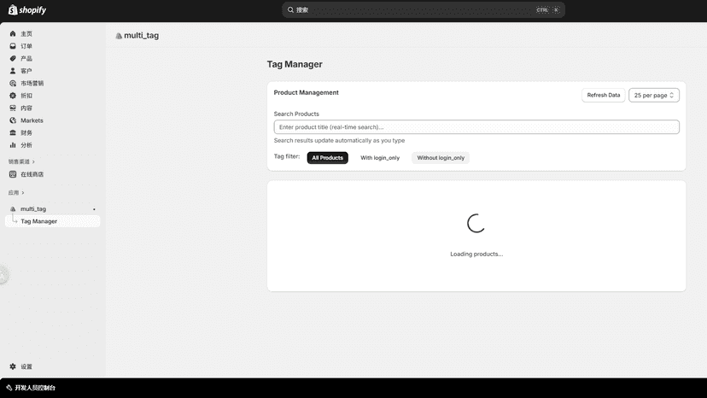Screen dimensions: 707x398
Task: Open the 25 per page dropdown
Action: pos(654,95)
